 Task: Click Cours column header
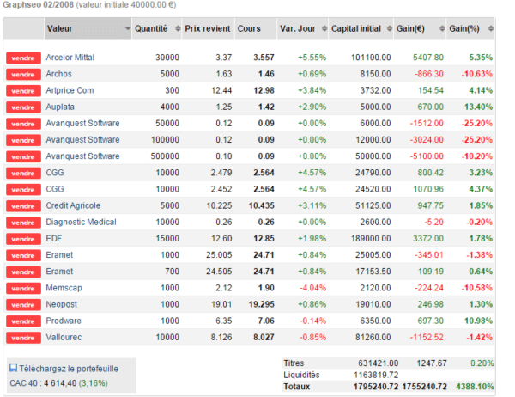click(256, 28)
